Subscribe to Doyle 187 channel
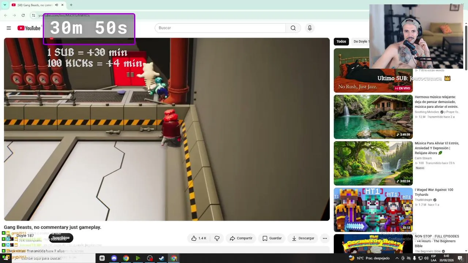Viewport: 468px width, 263px height. [61, 238]
